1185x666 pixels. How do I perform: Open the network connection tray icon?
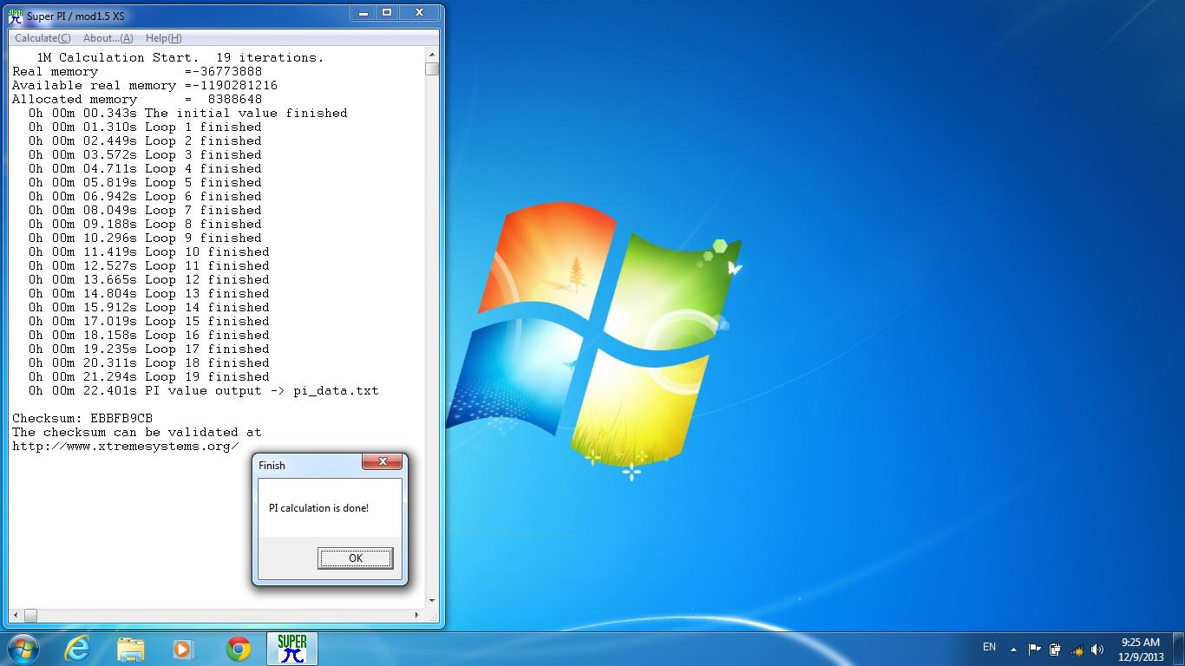1077,649
